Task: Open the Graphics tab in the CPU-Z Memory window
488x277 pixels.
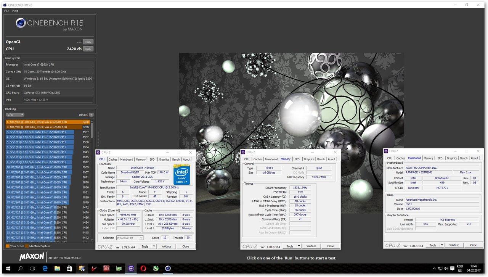Action: click(x=309, y=159)
